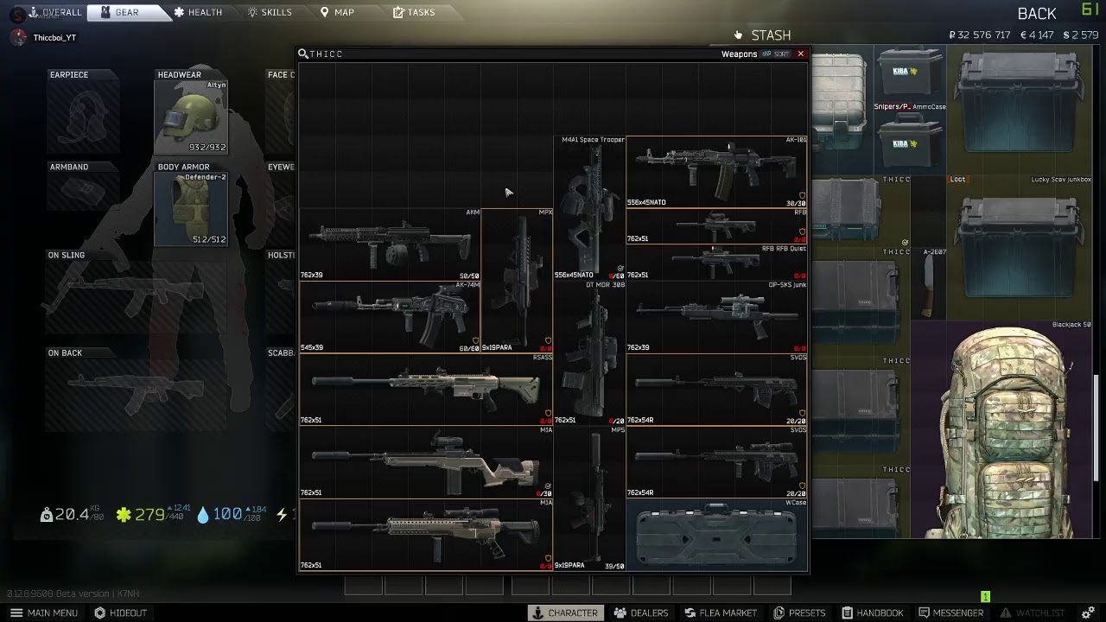Select the Blackjack 50 backpack in stash
The width and height of the screenshot is (1106, 622).
click(x=1002, y=429)
